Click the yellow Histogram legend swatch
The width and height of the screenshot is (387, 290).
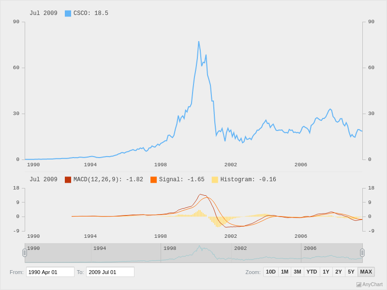[x=215, y=179]
